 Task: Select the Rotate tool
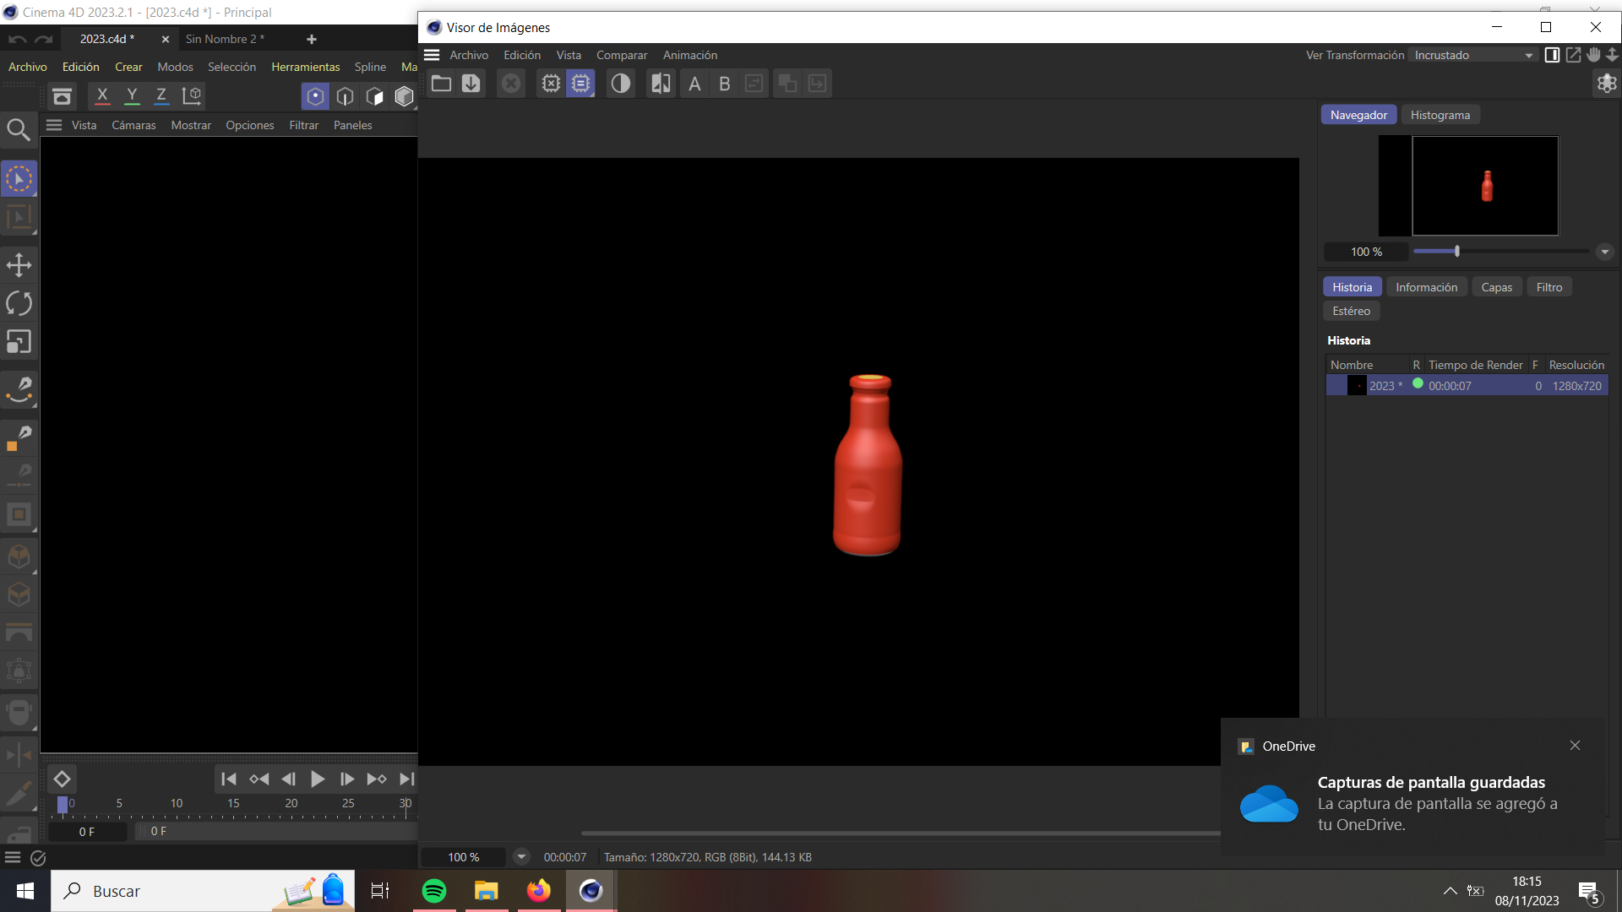click(19, 303)
